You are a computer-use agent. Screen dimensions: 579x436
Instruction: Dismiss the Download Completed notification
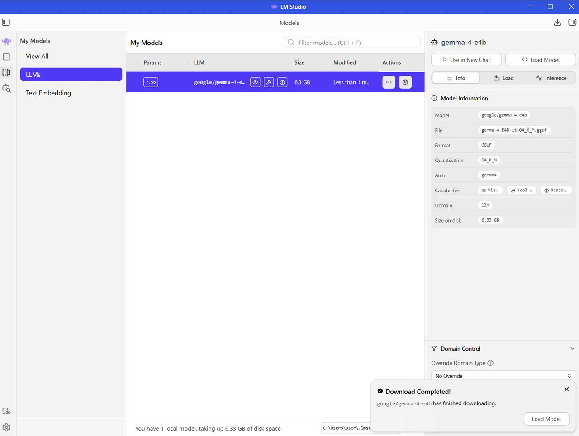point(566,389)
